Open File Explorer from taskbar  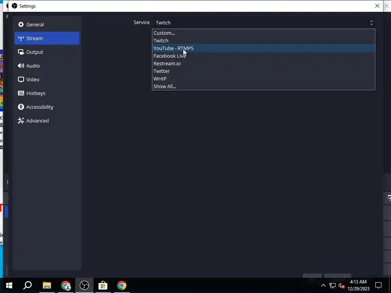coord(47,285)
